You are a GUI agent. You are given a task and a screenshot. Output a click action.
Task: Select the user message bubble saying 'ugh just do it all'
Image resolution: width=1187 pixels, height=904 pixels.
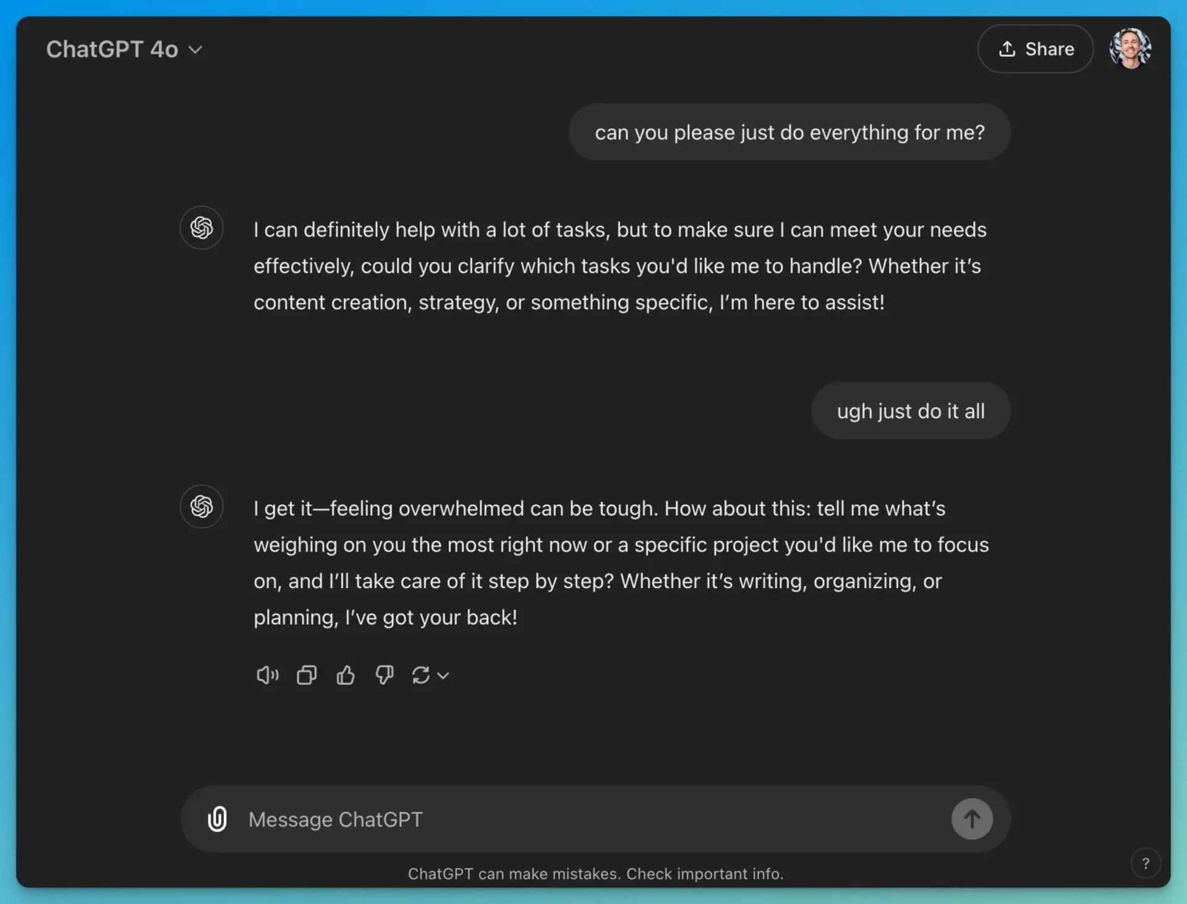click(911, 410)
